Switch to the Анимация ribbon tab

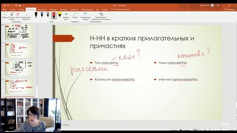coord(64,10)
